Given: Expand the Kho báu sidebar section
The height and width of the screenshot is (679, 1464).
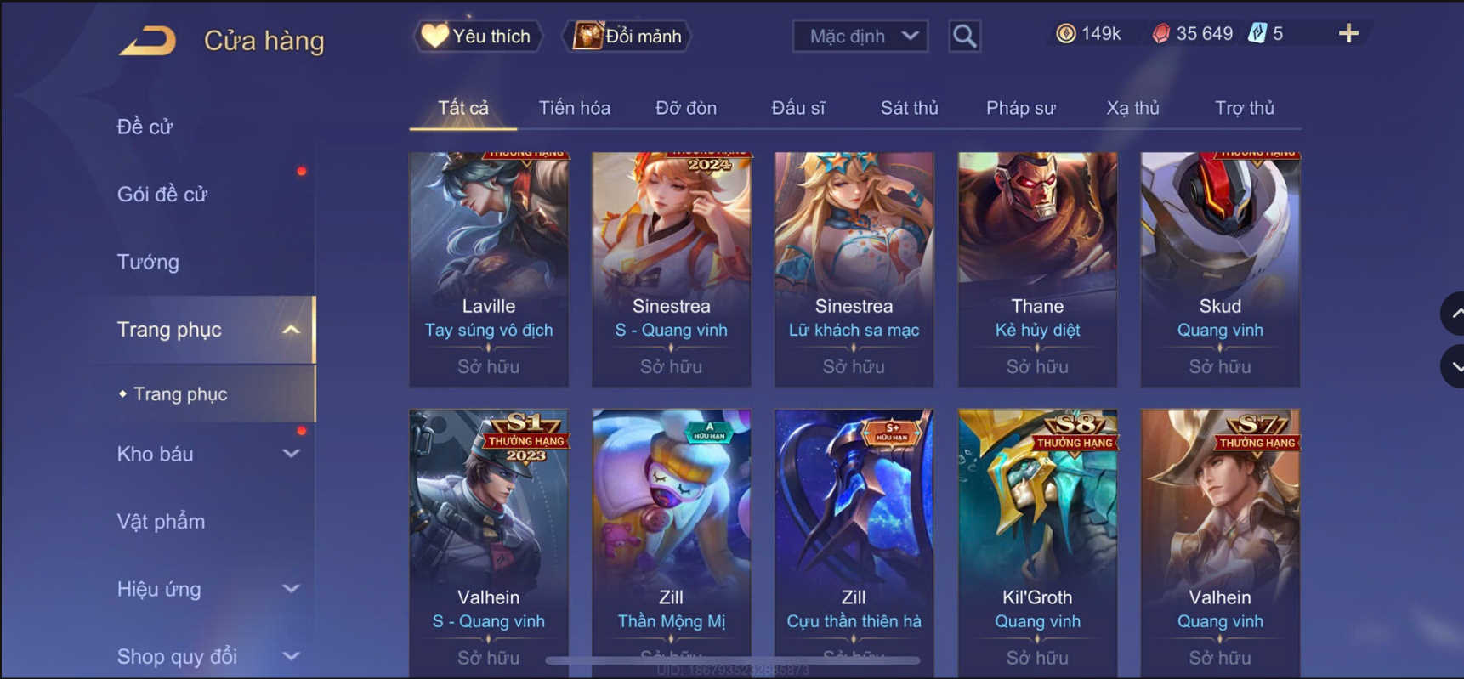Looking at the screenshot, I should [x=292, y=454].
